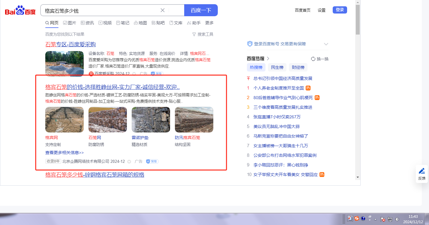Open the Sogou input method tray icon
This screenshot has height=225, width=429.
357,219
